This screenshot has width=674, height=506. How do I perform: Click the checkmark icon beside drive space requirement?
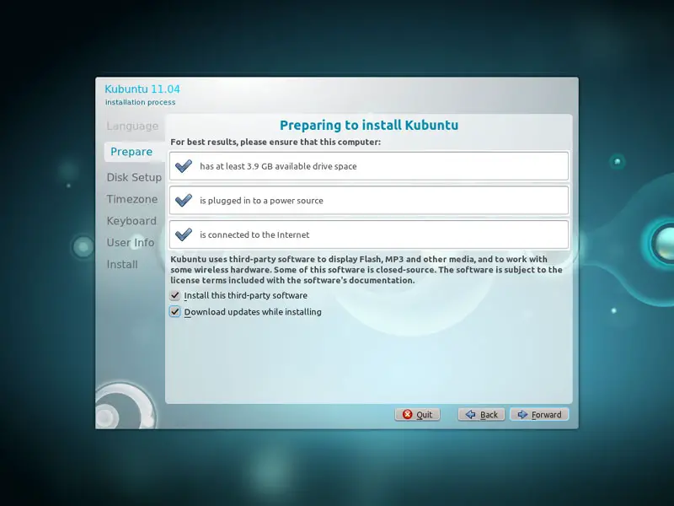click(184, 166)
